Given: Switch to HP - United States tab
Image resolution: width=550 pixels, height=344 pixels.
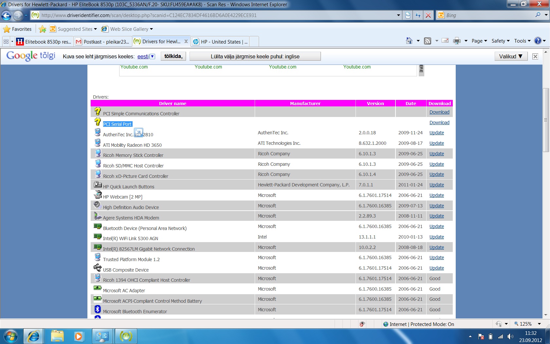Looking at the screenshot, I should point(220,42).
